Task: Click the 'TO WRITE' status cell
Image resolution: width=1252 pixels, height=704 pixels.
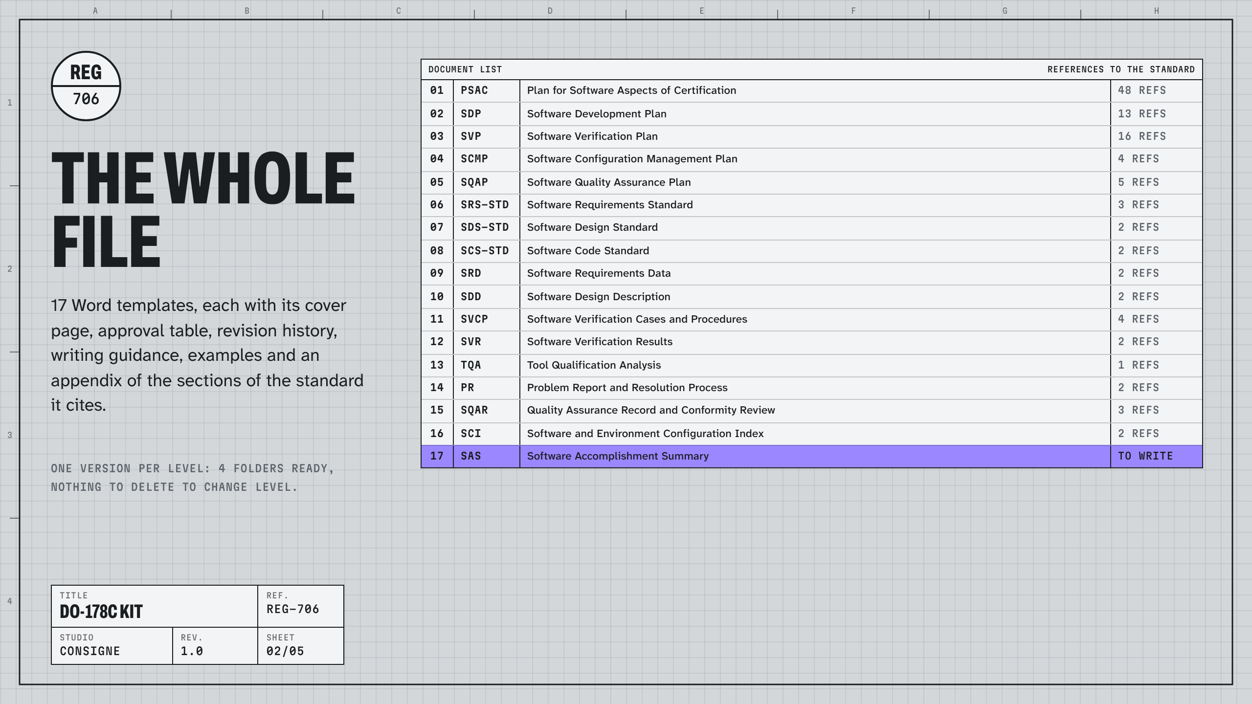Action: click(x=1156, y=457)
